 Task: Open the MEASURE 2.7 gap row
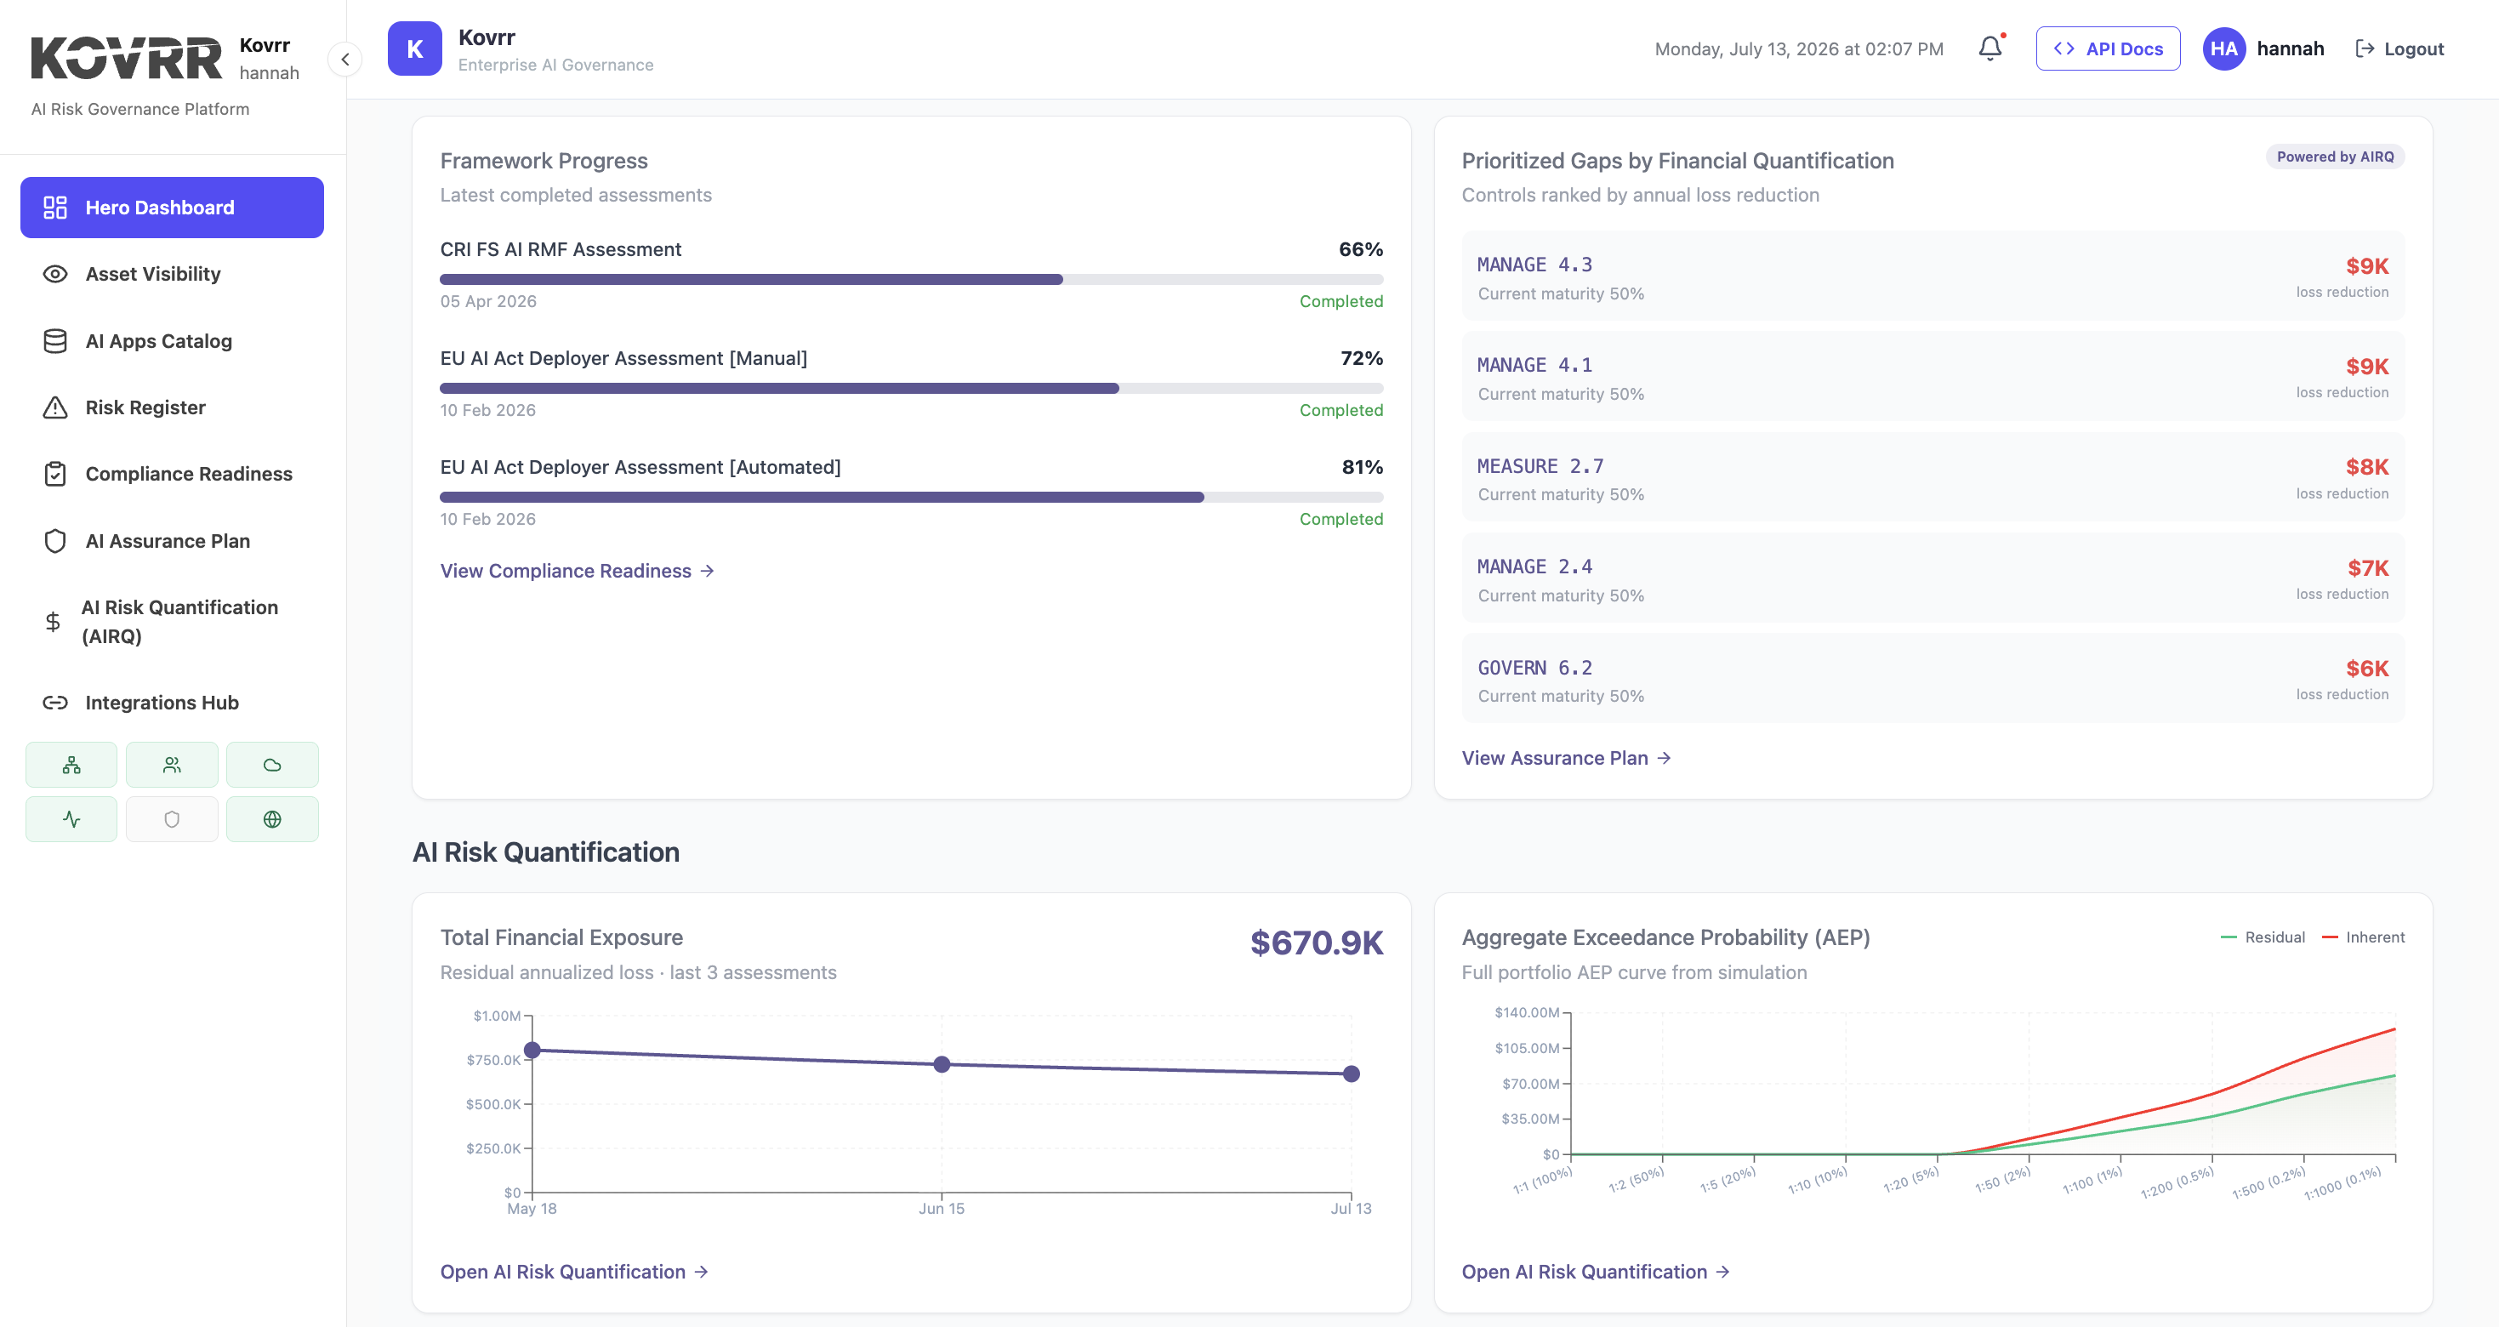1933,477
